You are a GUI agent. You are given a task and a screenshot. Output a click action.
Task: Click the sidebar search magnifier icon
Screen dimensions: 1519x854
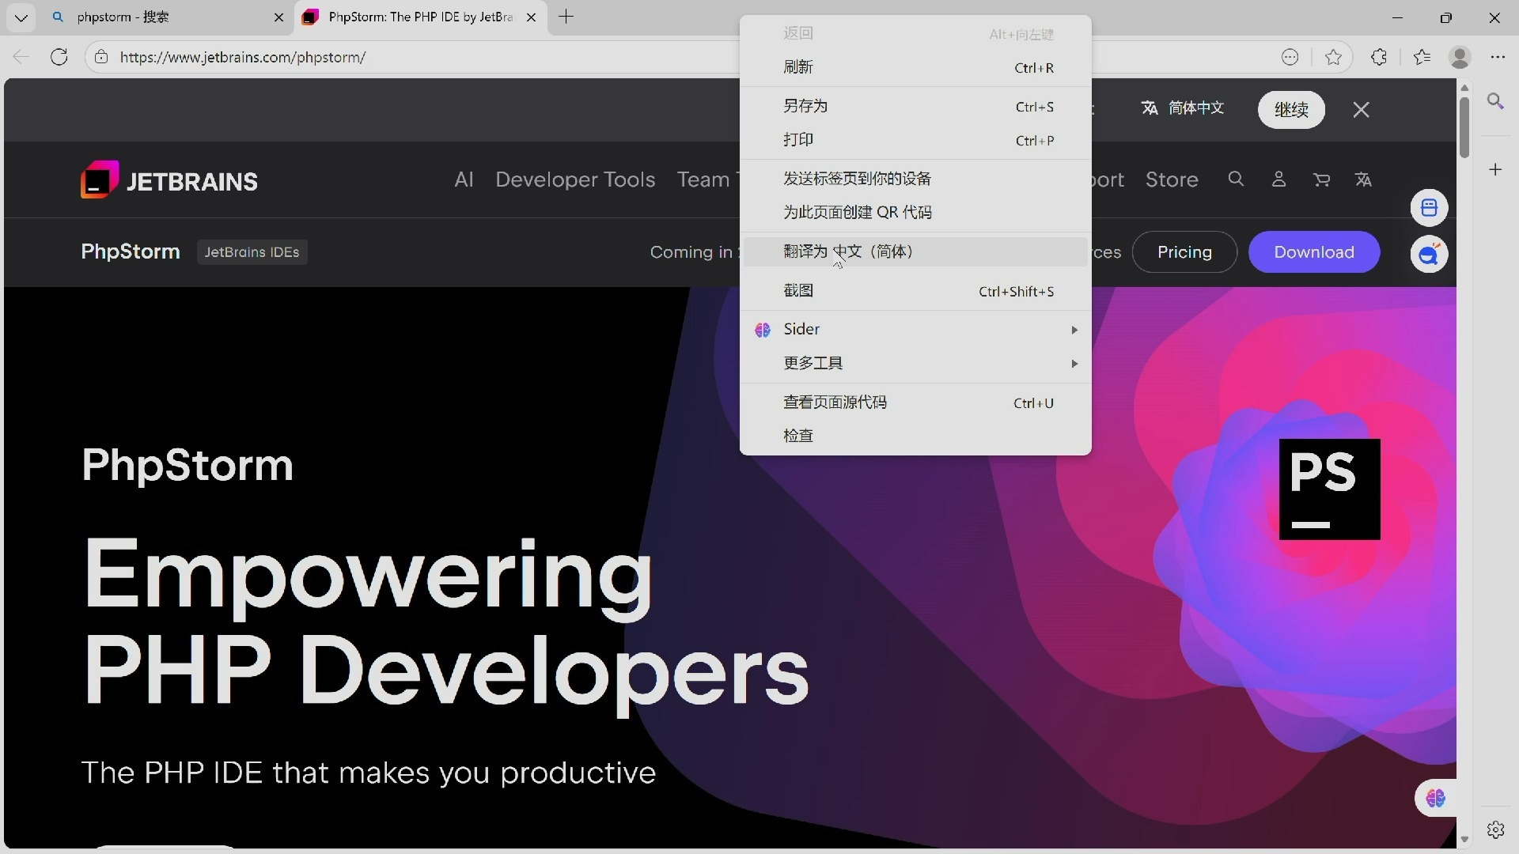pyautogui.click(x=1495, y=101)
